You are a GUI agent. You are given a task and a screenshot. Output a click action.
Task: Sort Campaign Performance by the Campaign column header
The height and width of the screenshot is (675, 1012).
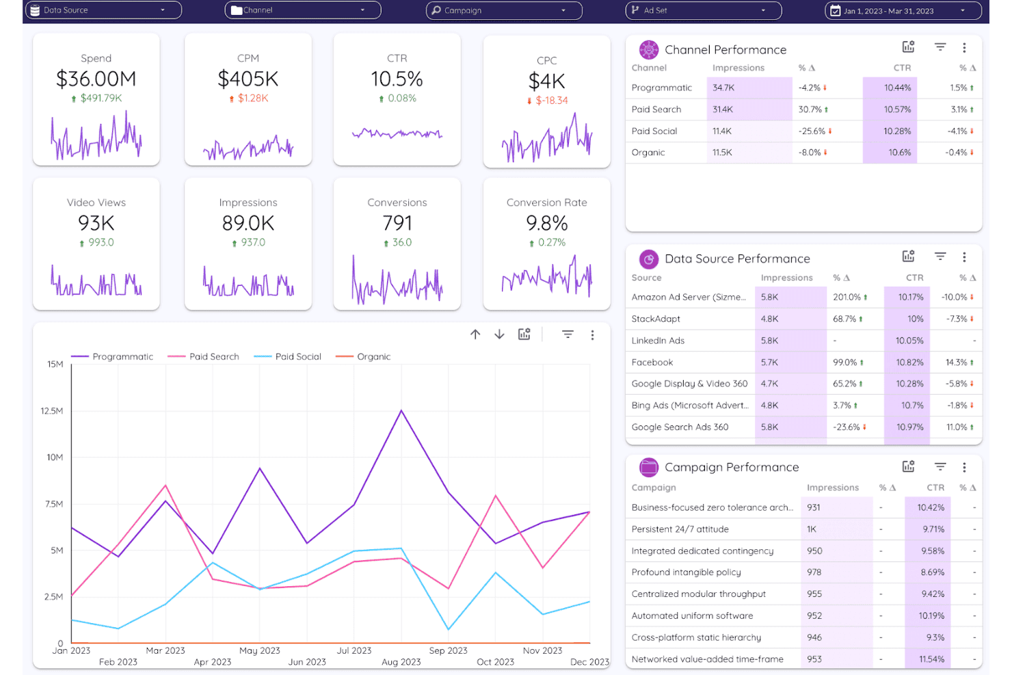pos(654,488)
